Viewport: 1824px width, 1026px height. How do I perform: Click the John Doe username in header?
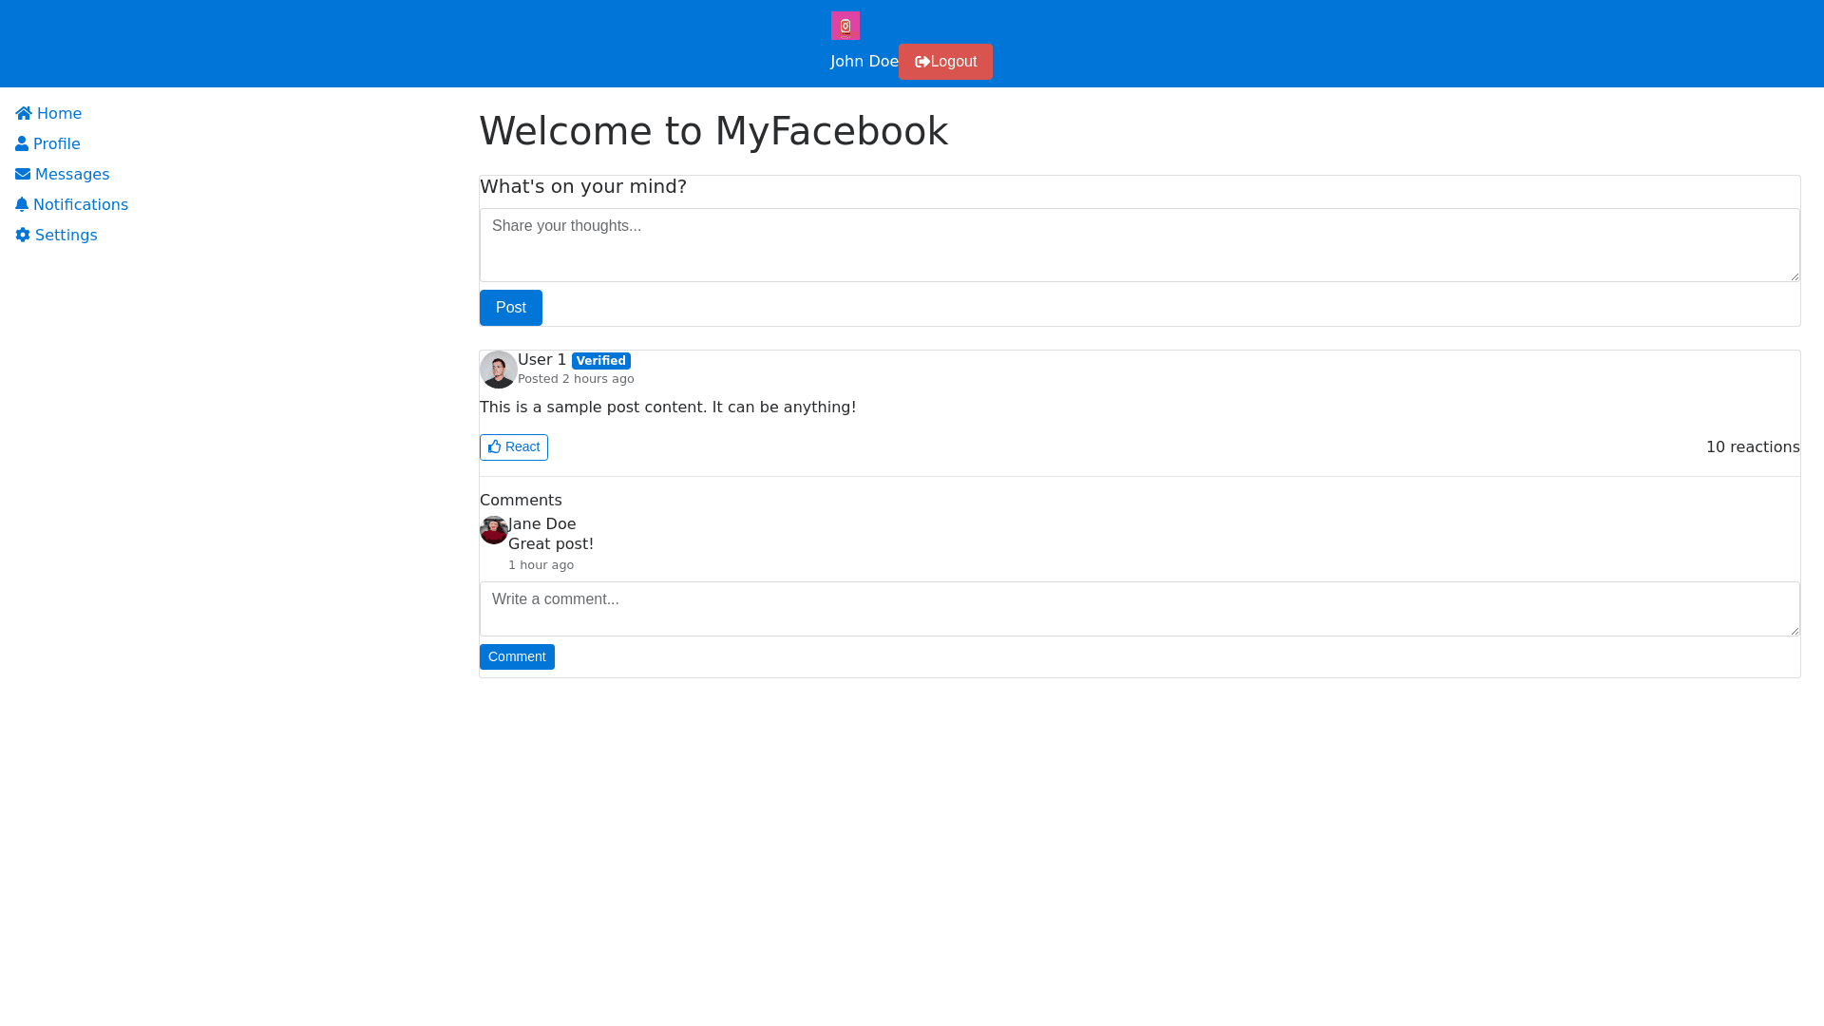click(x=864, y=62)
